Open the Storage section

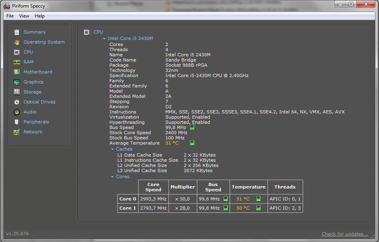coord(32,92)
